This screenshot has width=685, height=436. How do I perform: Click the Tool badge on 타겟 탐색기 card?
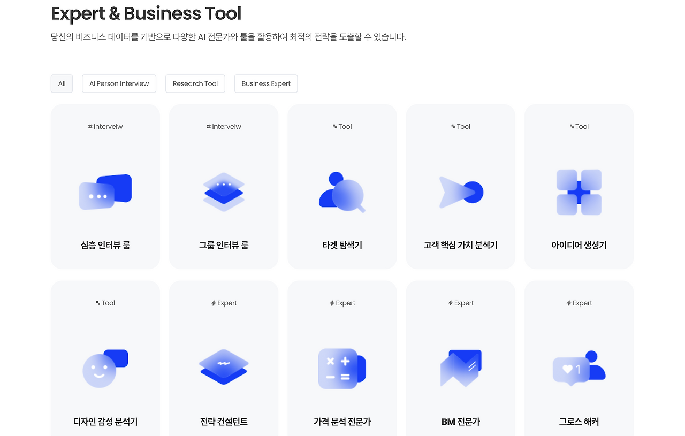pos(342,126)
